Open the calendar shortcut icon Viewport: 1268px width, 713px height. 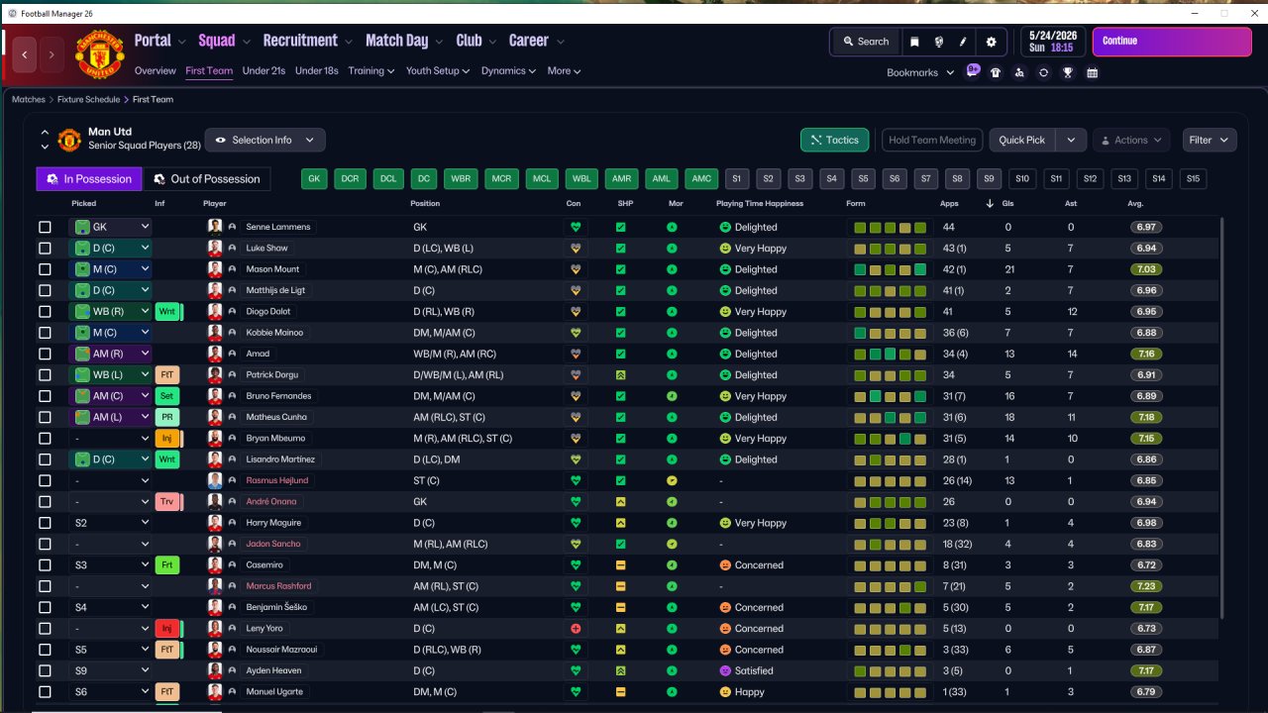1092,72
